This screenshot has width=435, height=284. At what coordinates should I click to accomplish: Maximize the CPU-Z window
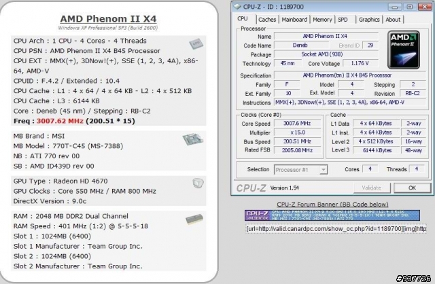(410, 7)
